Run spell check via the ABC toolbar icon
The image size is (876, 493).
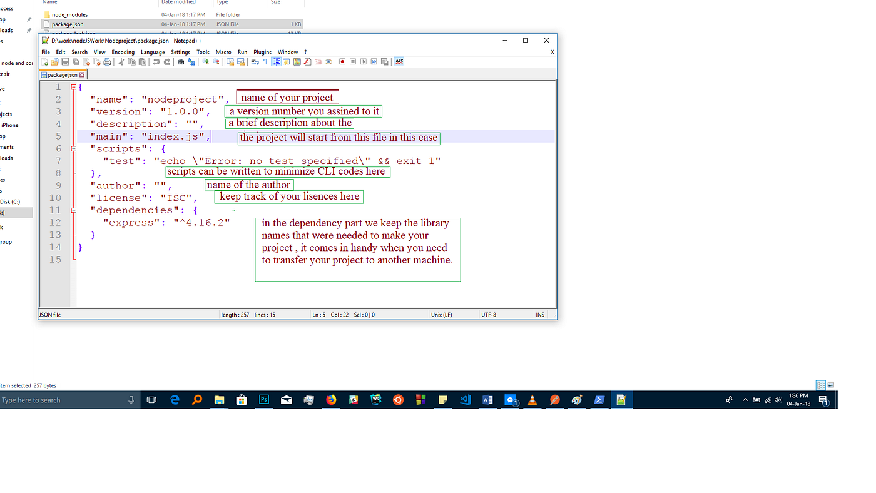point(399,61)
